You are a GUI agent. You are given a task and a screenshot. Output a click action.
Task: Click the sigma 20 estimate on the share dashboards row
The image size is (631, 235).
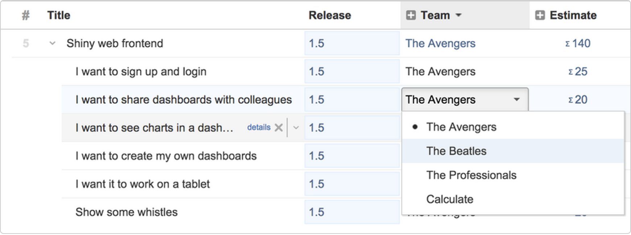click(x=578, y=100)
